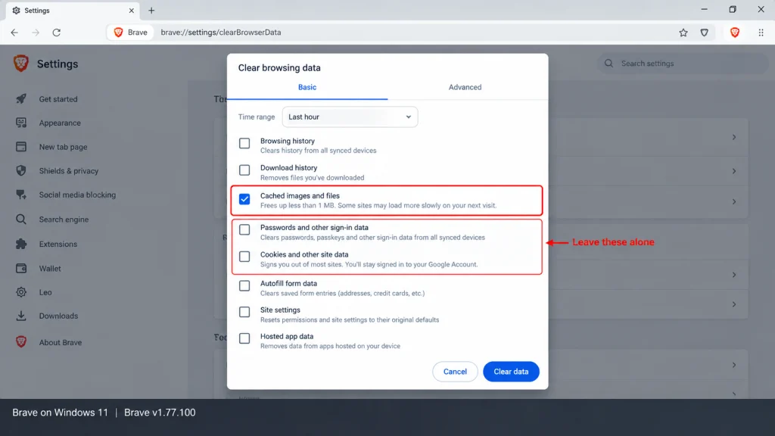Screen dimensions: 775x436
Task: Check the Hosted app data checkbox
Action: [244, 338]
